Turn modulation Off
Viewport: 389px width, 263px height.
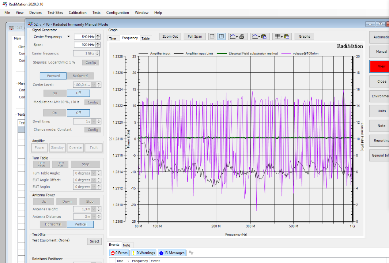(78, 113)
